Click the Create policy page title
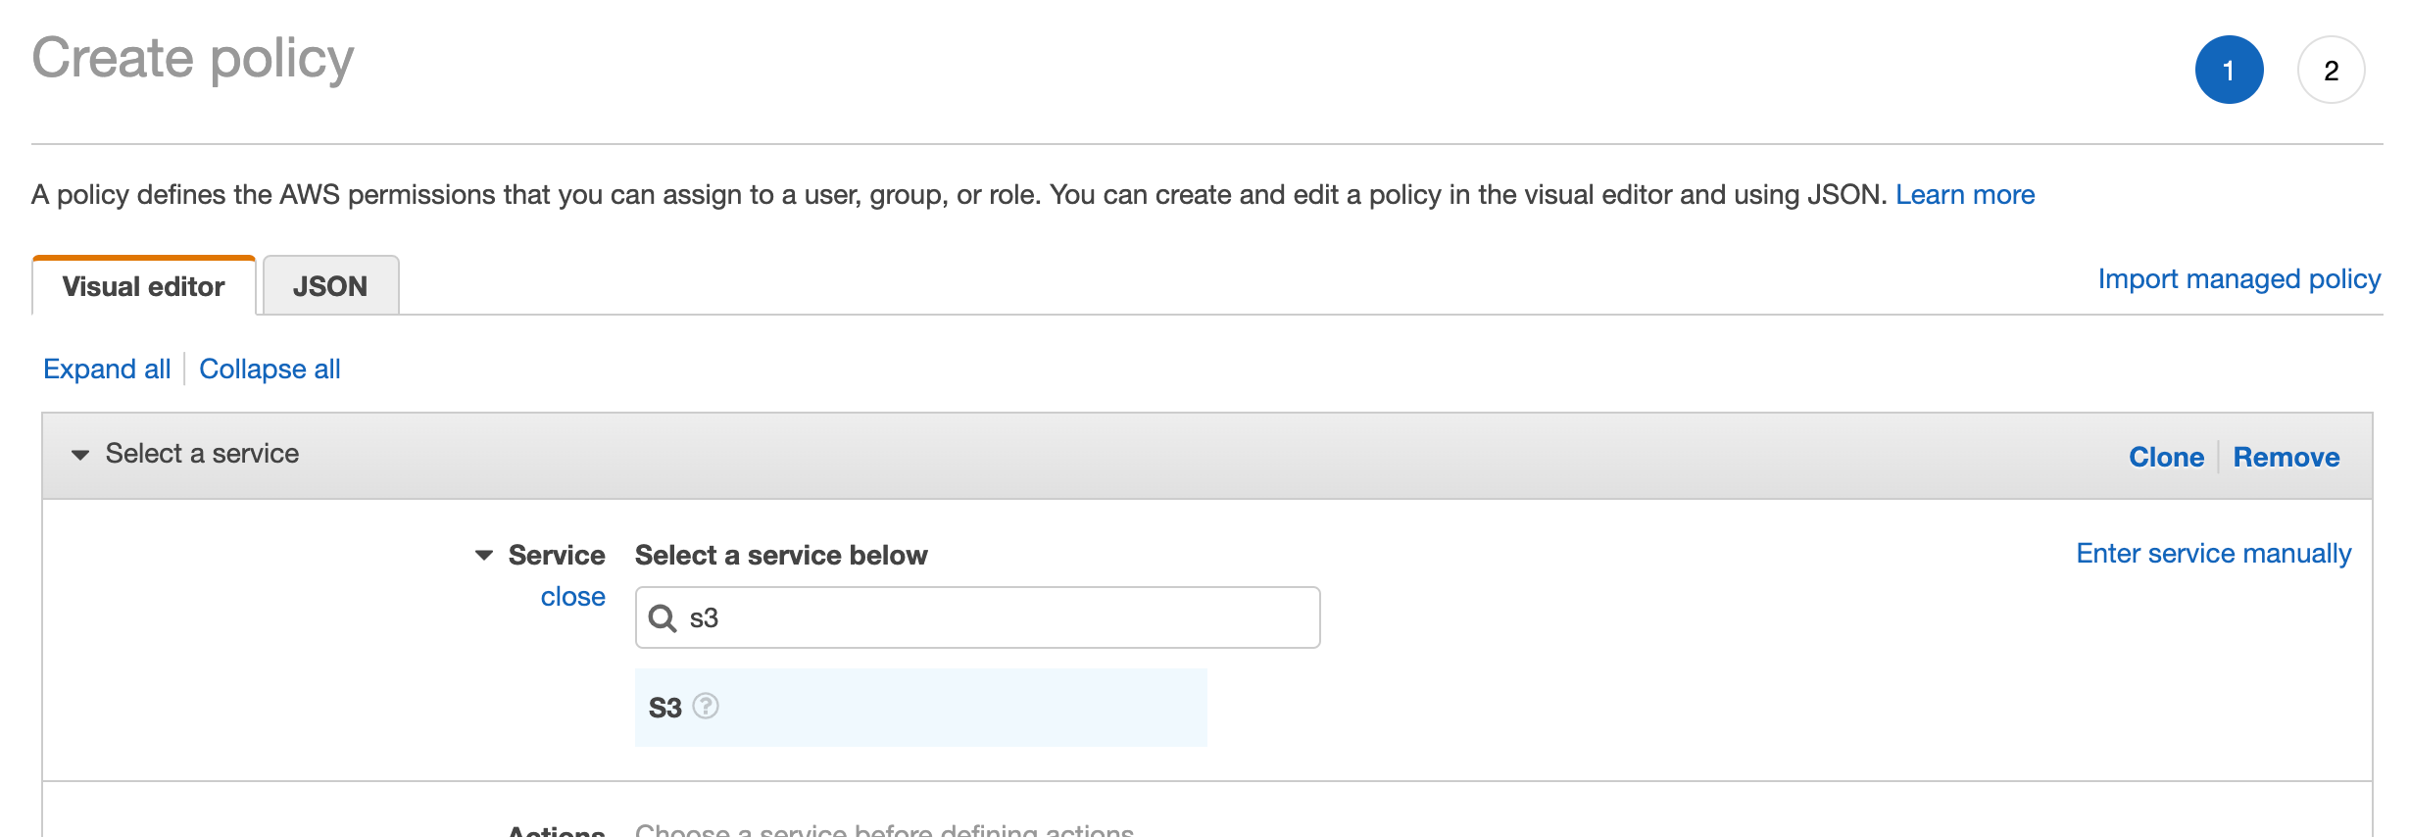Screen dimensions: 2409x837 [193, 59]
